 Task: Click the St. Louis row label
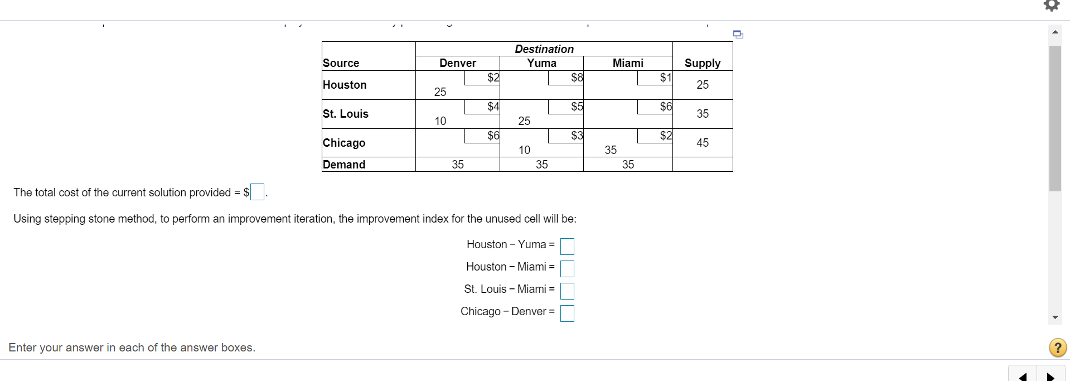[345, 114]
